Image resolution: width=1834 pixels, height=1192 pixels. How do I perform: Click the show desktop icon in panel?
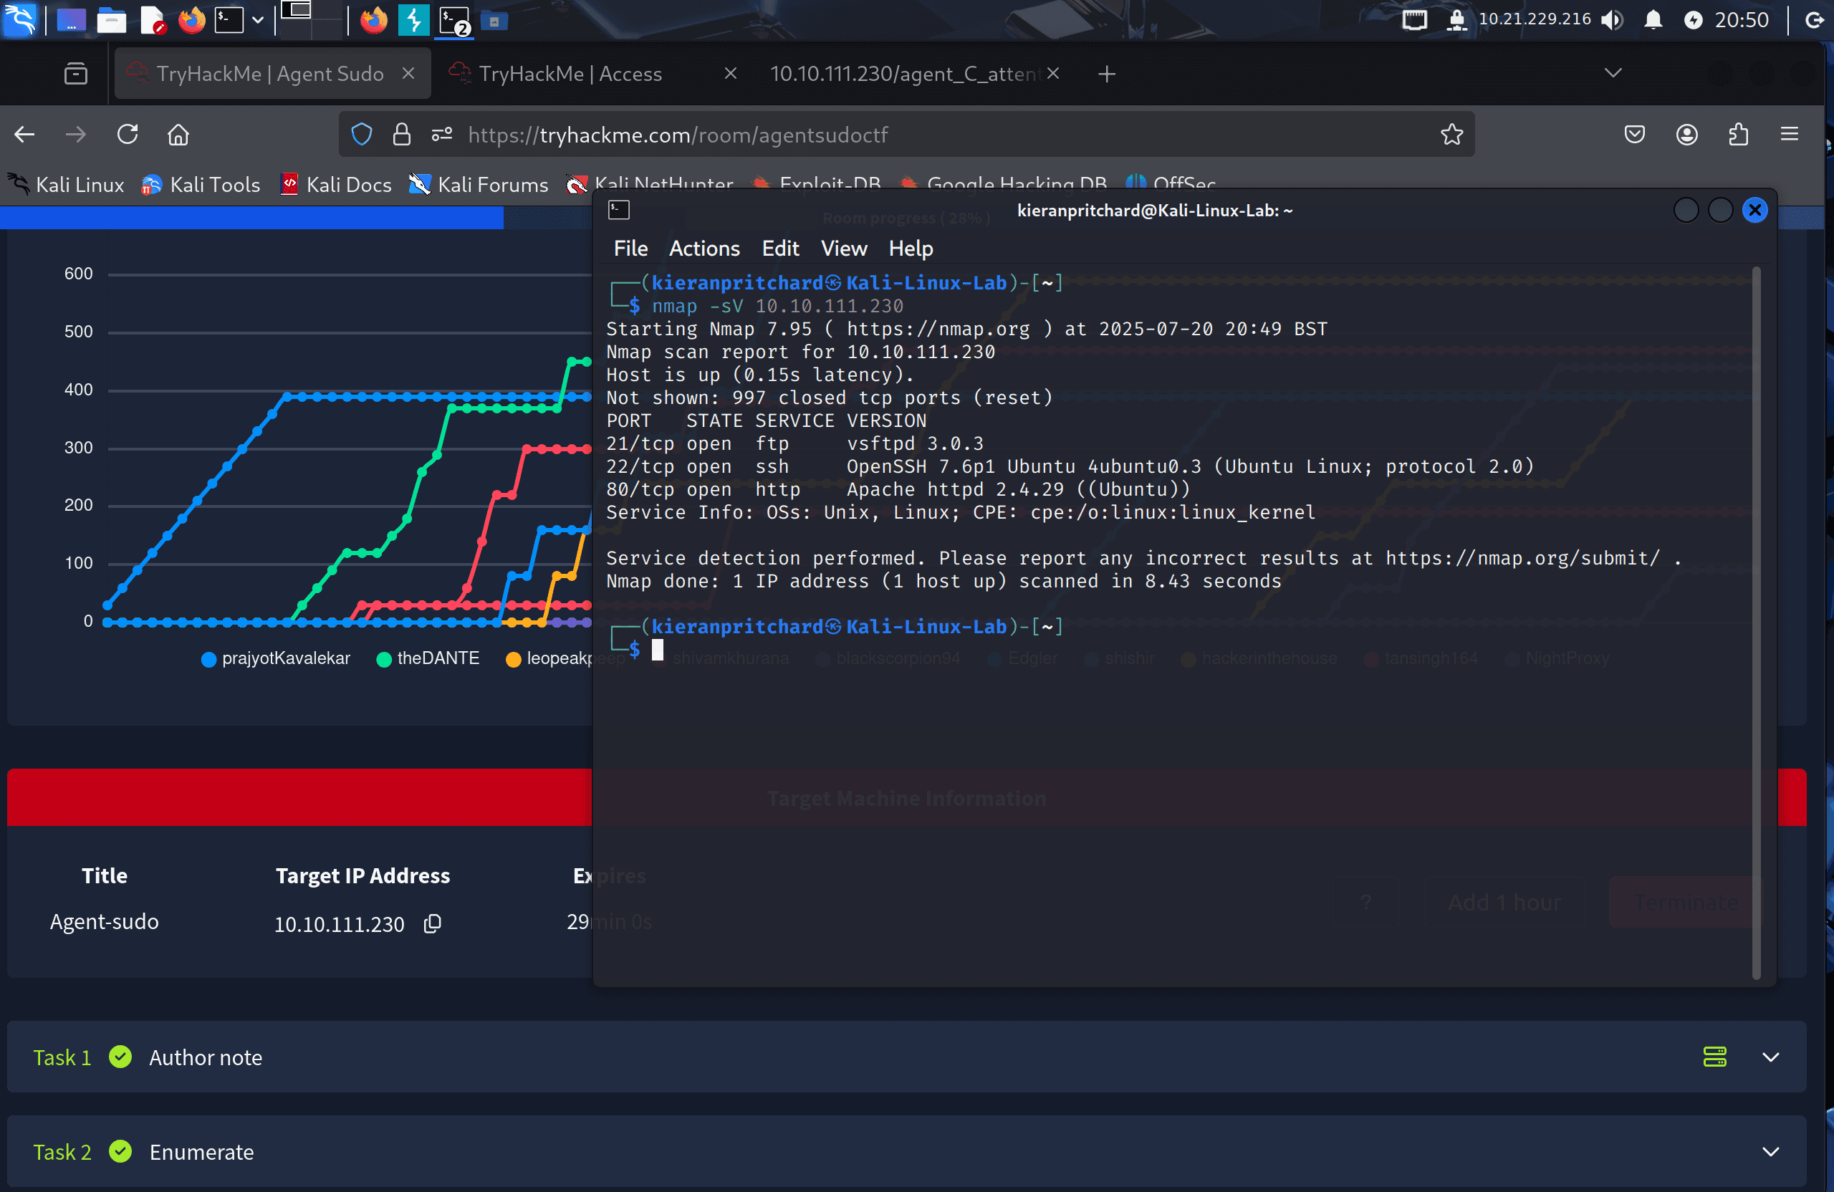[71, 20]
